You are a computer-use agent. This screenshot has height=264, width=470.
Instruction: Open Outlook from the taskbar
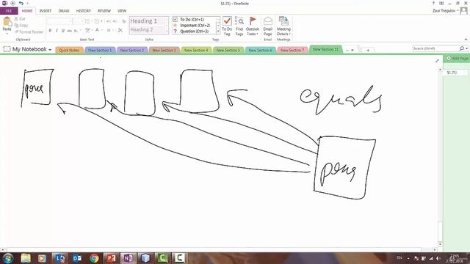(76, 258)
